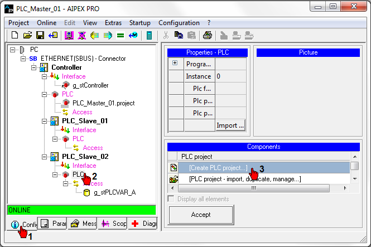Click the scissors cut icon
Viewport: 371px width, 247px height.
click(x=166, y=36)
